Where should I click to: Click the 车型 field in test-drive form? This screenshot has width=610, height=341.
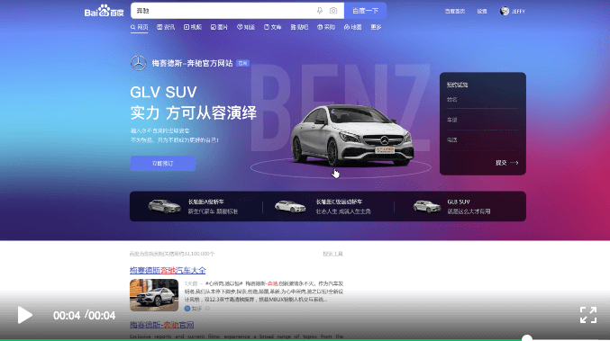(482, 120)
